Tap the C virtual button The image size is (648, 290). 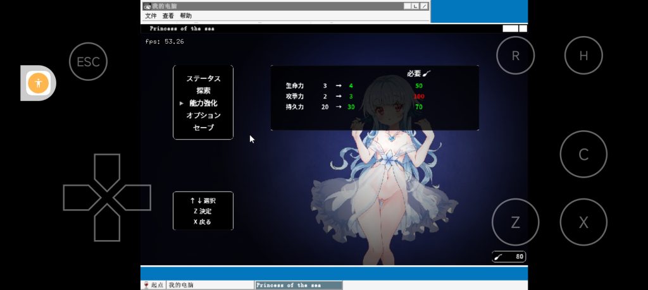point(583,154)
